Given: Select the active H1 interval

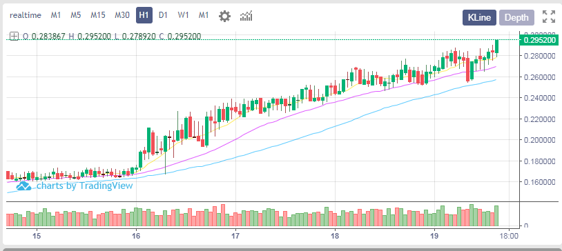Looking at the screenshot, I should click(x=144, y=16).
